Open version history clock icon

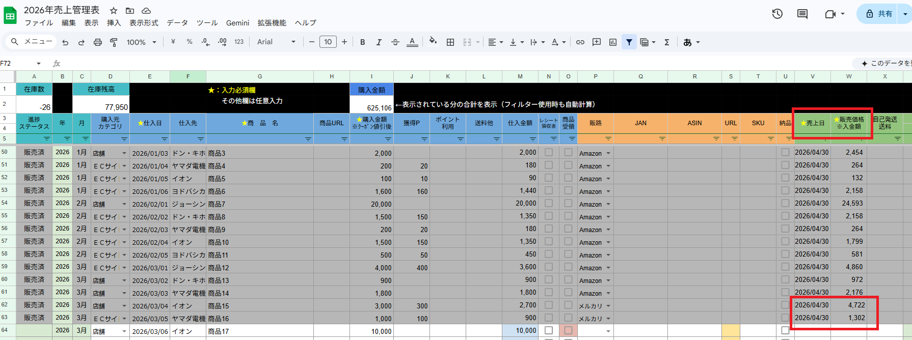[x=777, y=14]
